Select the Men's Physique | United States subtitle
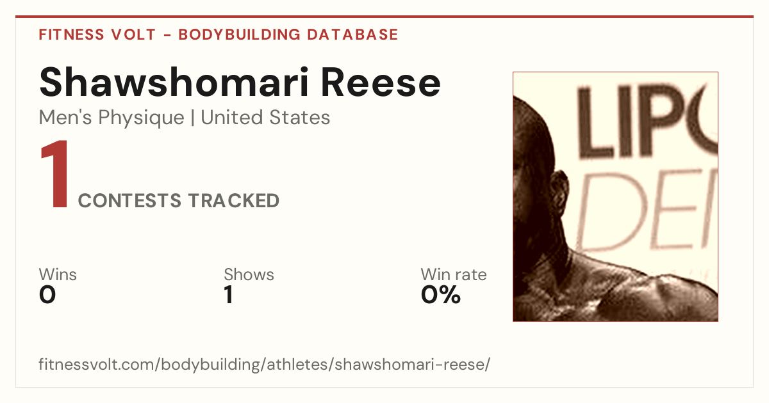 tap(185, 118)
